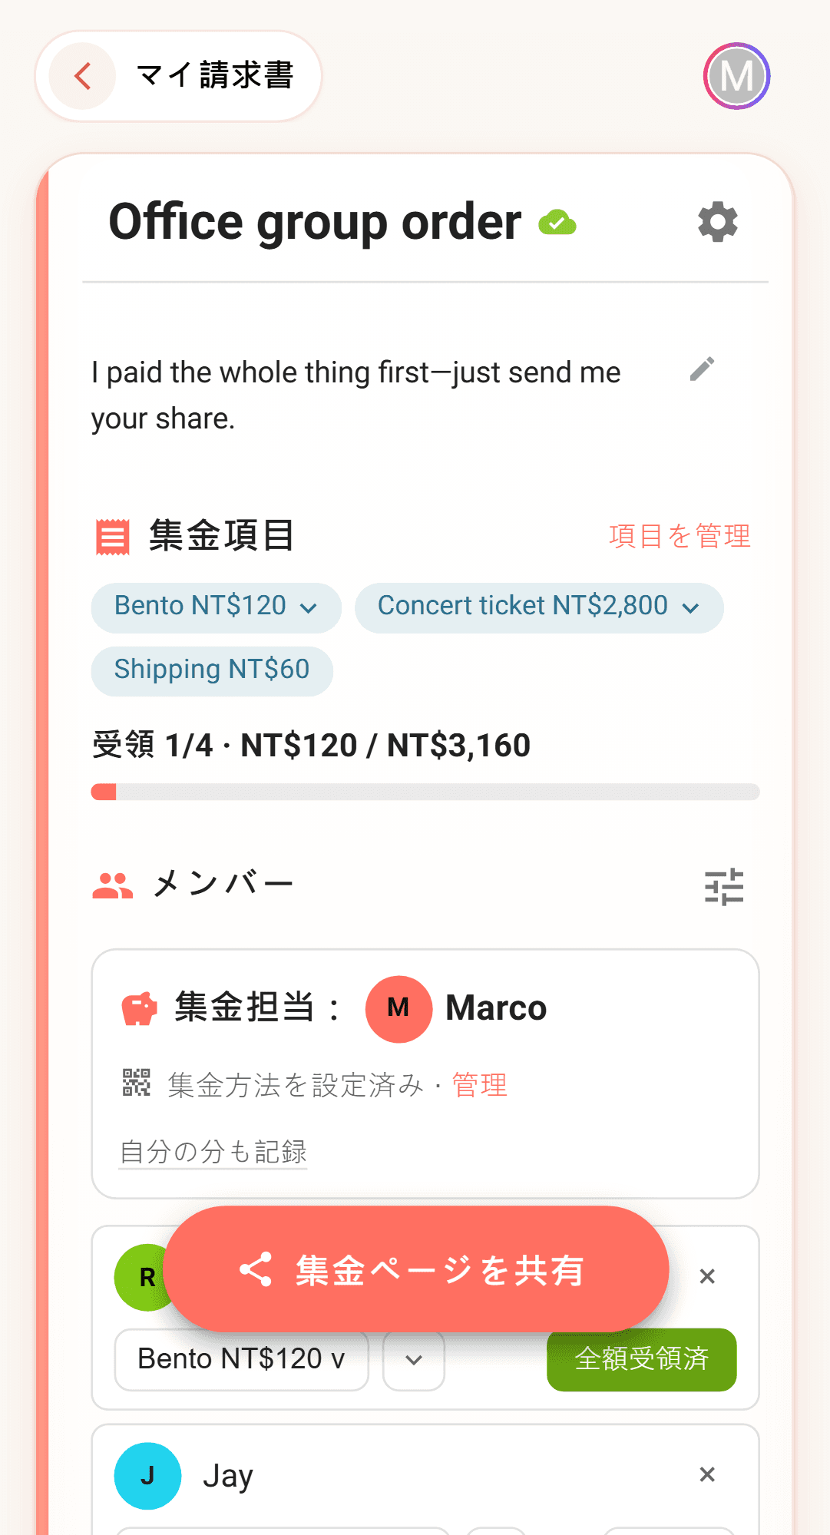Remove Jay with the X icon
The height and width of the screenshot is (1535, 830).
[707, 1475]
